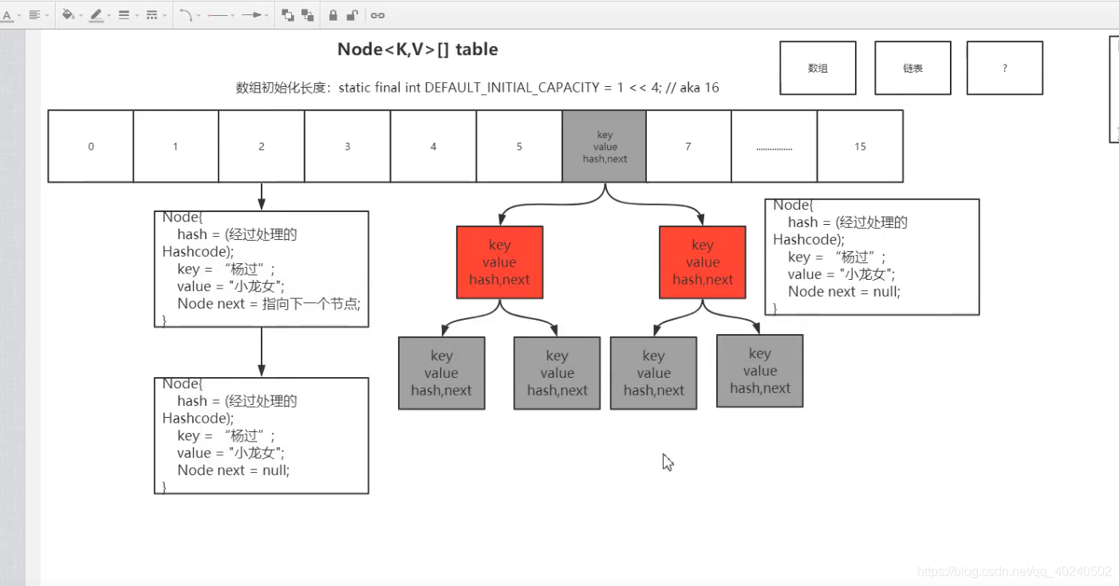
Task: Open the font color dropdown arrow
Action: (x=19, y=16)
